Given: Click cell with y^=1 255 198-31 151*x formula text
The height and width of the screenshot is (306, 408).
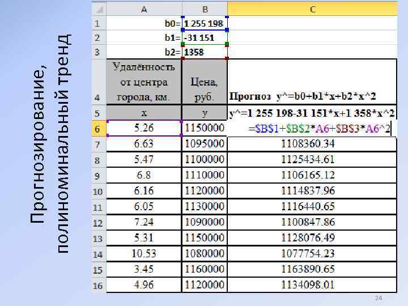Looking at the screenshot, I should [x=312, y=113].
